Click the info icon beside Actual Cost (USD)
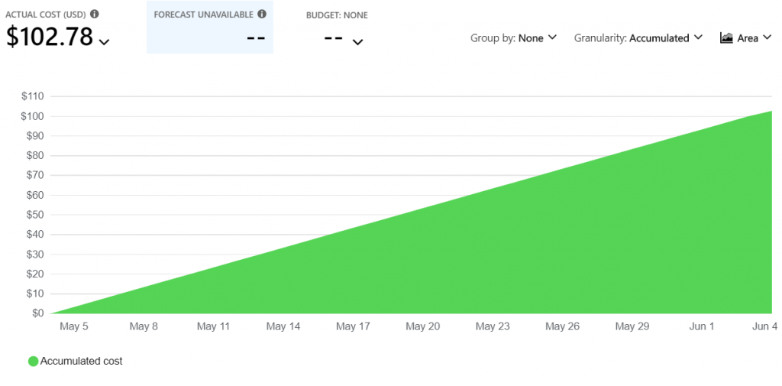This screenshot has width=782, height=386. click(94, 15)
